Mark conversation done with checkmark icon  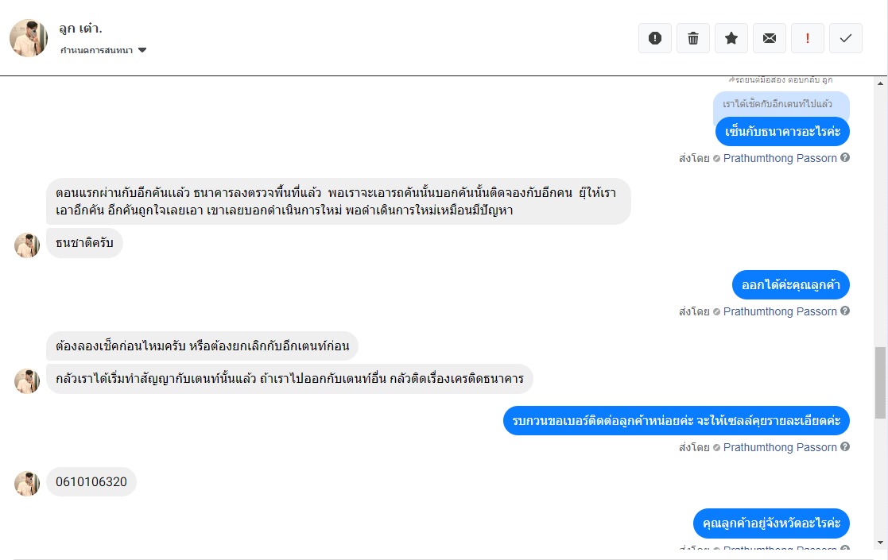click(x=846, y=38)
